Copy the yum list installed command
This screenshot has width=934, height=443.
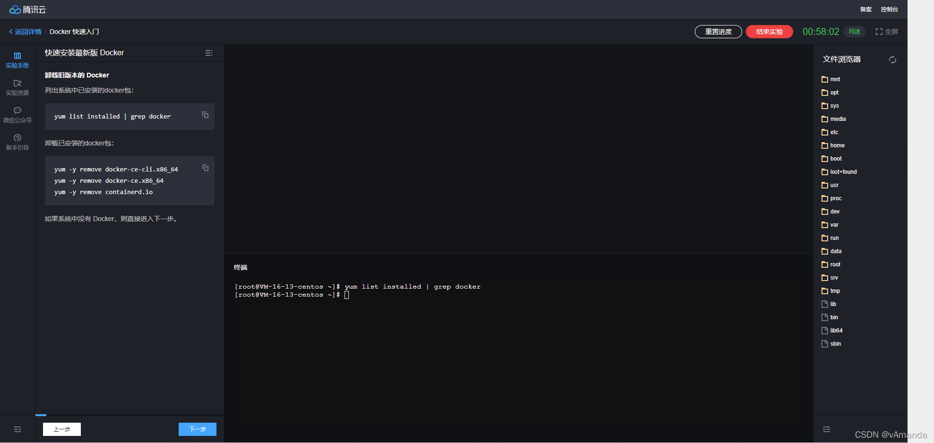click(205, 115)
